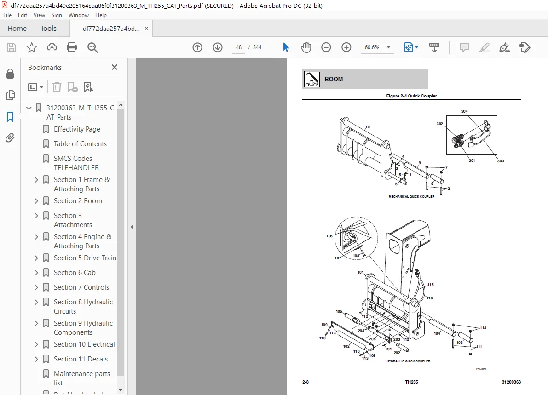Close the Bookmarks panel

[114, 67]
